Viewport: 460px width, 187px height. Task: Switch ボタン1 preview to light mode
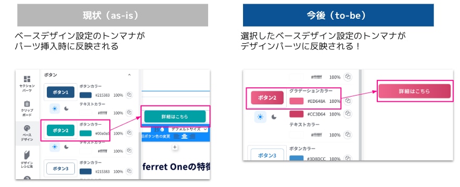tap(55, 108)
